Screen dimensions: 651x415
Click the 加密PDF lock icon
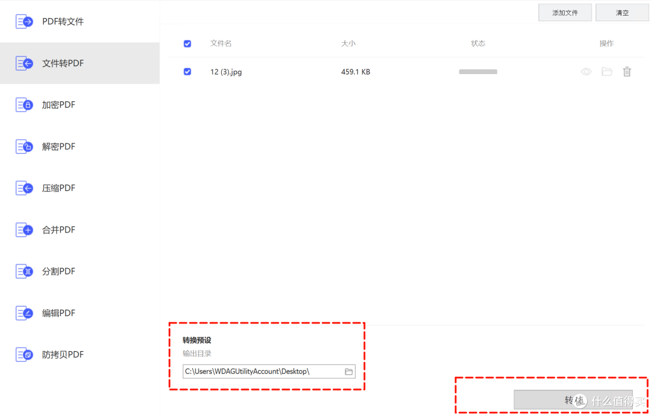(24, 105)
